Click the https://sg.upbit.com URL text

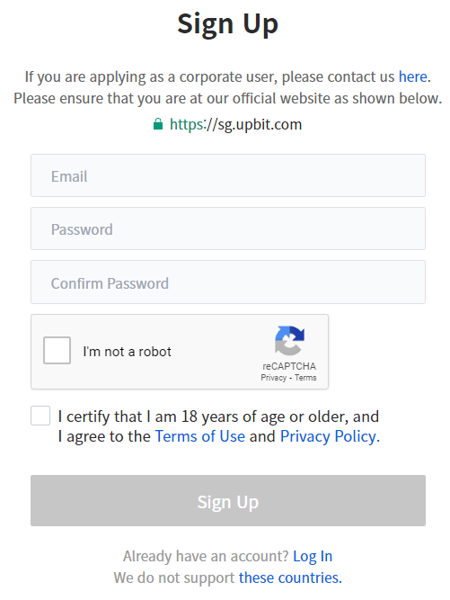(235, 124)
